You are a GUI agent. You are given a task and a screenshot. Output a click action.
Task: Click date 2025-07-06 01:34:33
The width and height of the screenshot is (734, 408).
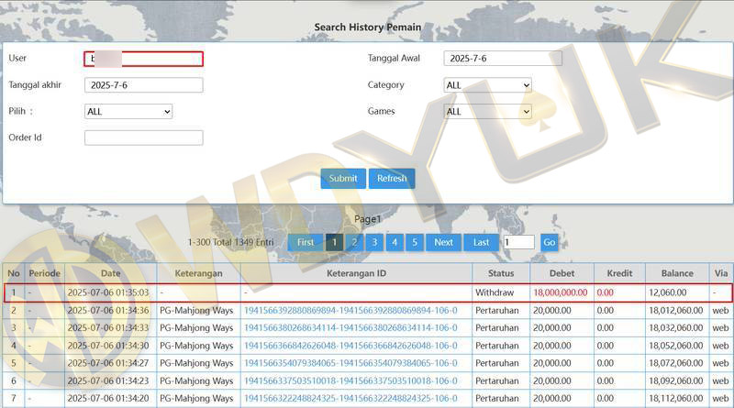[x=108, y=328]
